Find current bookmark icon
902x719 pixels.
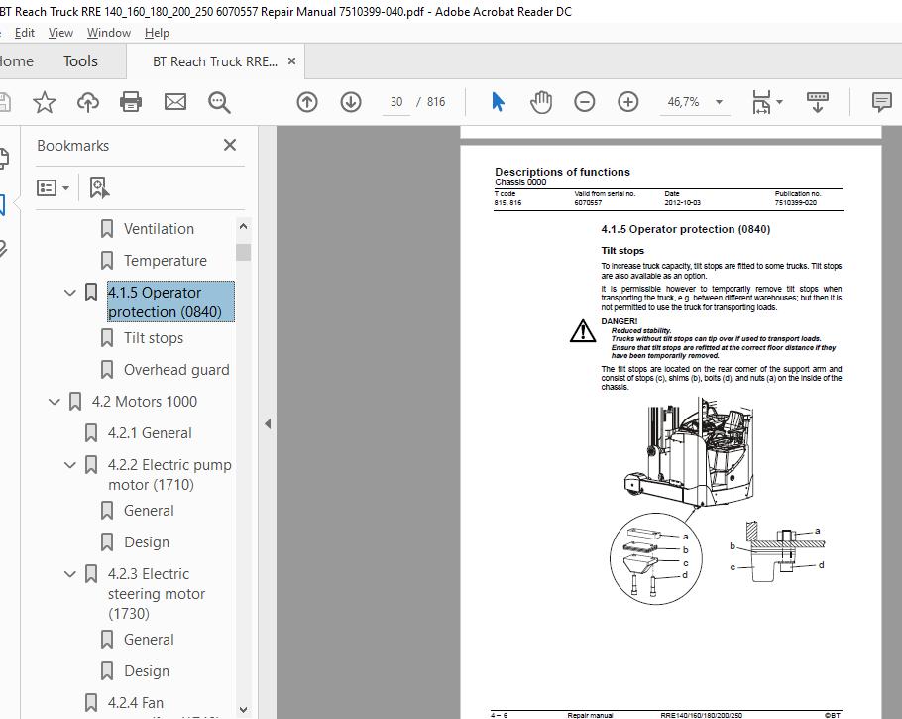(x=99, y=187)
